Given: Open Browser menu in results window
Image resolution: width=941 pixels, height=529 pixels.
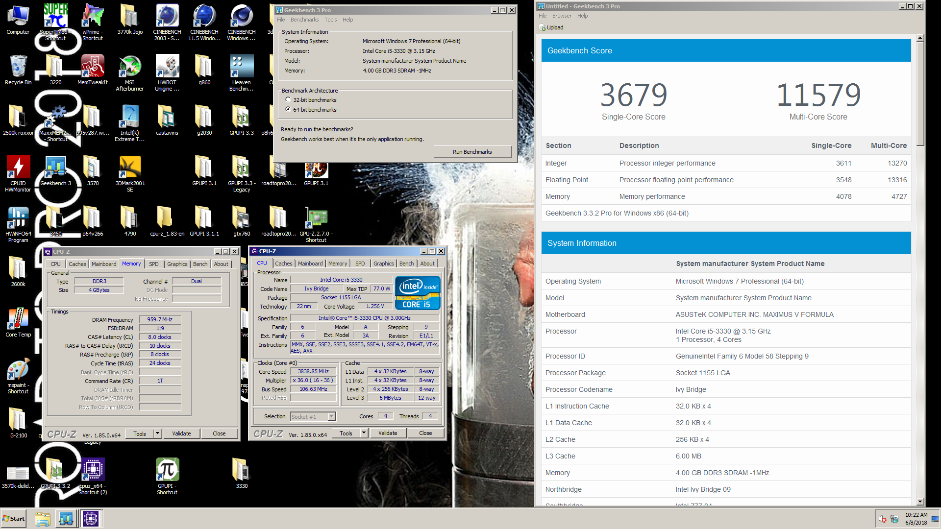Looking at the screenshot, I should point(562,16).
